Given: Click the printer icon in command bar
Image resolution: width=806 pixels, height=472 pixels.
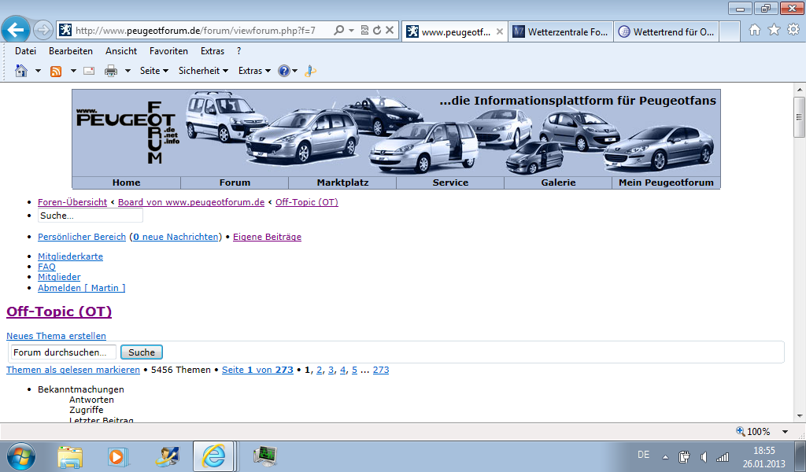Looking at the screenshot, I should pyautogui.click(x=111, y=71).
